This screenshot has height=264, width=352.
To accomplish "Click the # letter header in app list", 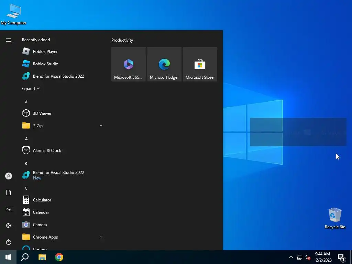I will (x=26, y=101).
